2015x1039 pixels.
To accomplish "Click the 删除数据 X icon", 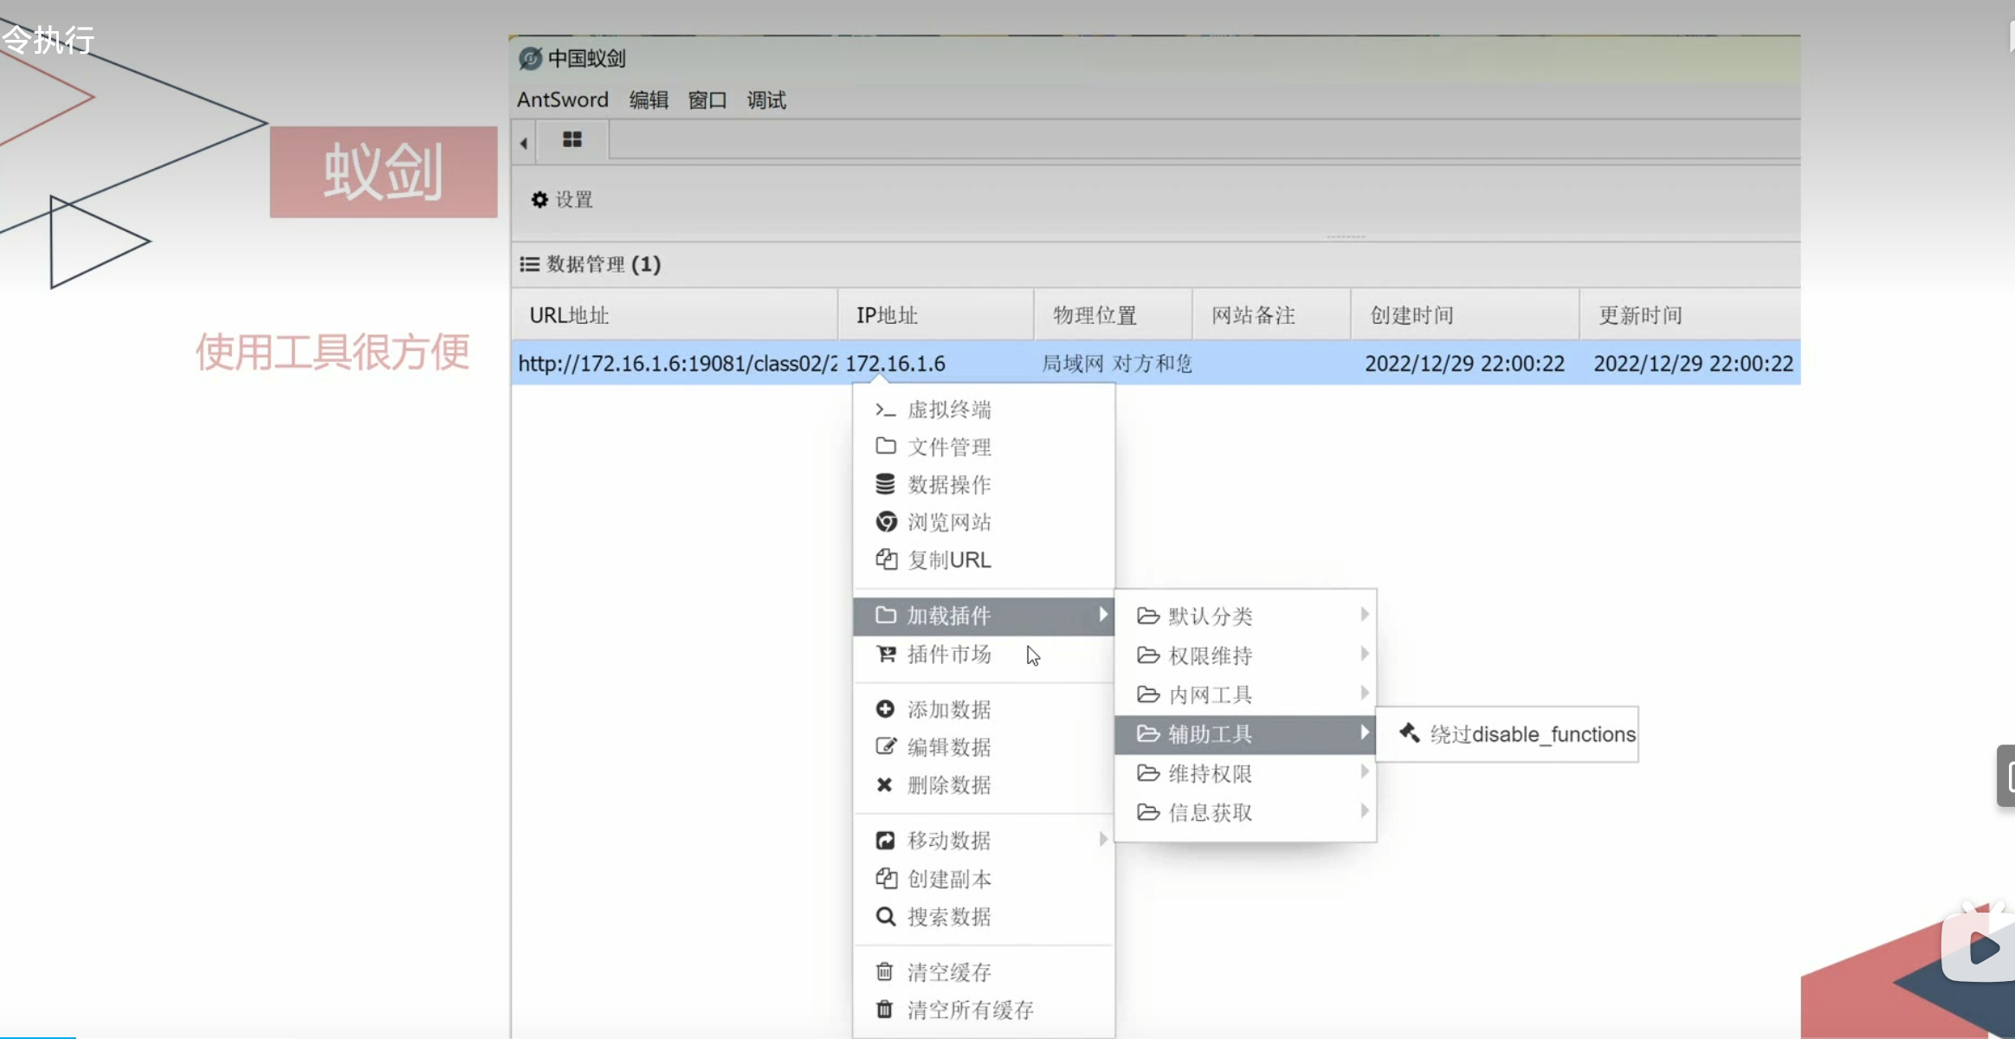I will 884,784.
